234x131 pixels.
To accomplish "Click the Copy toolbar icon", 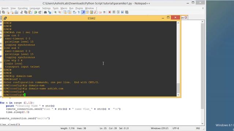I will point(26,12).
